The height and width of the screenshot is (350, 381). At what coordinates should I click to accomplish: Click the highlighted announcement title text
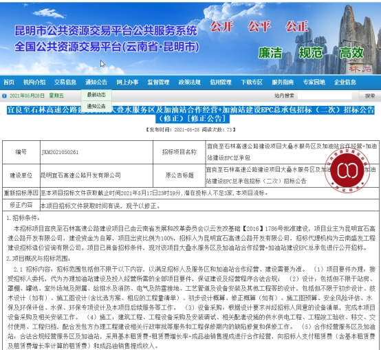point(190,114)
